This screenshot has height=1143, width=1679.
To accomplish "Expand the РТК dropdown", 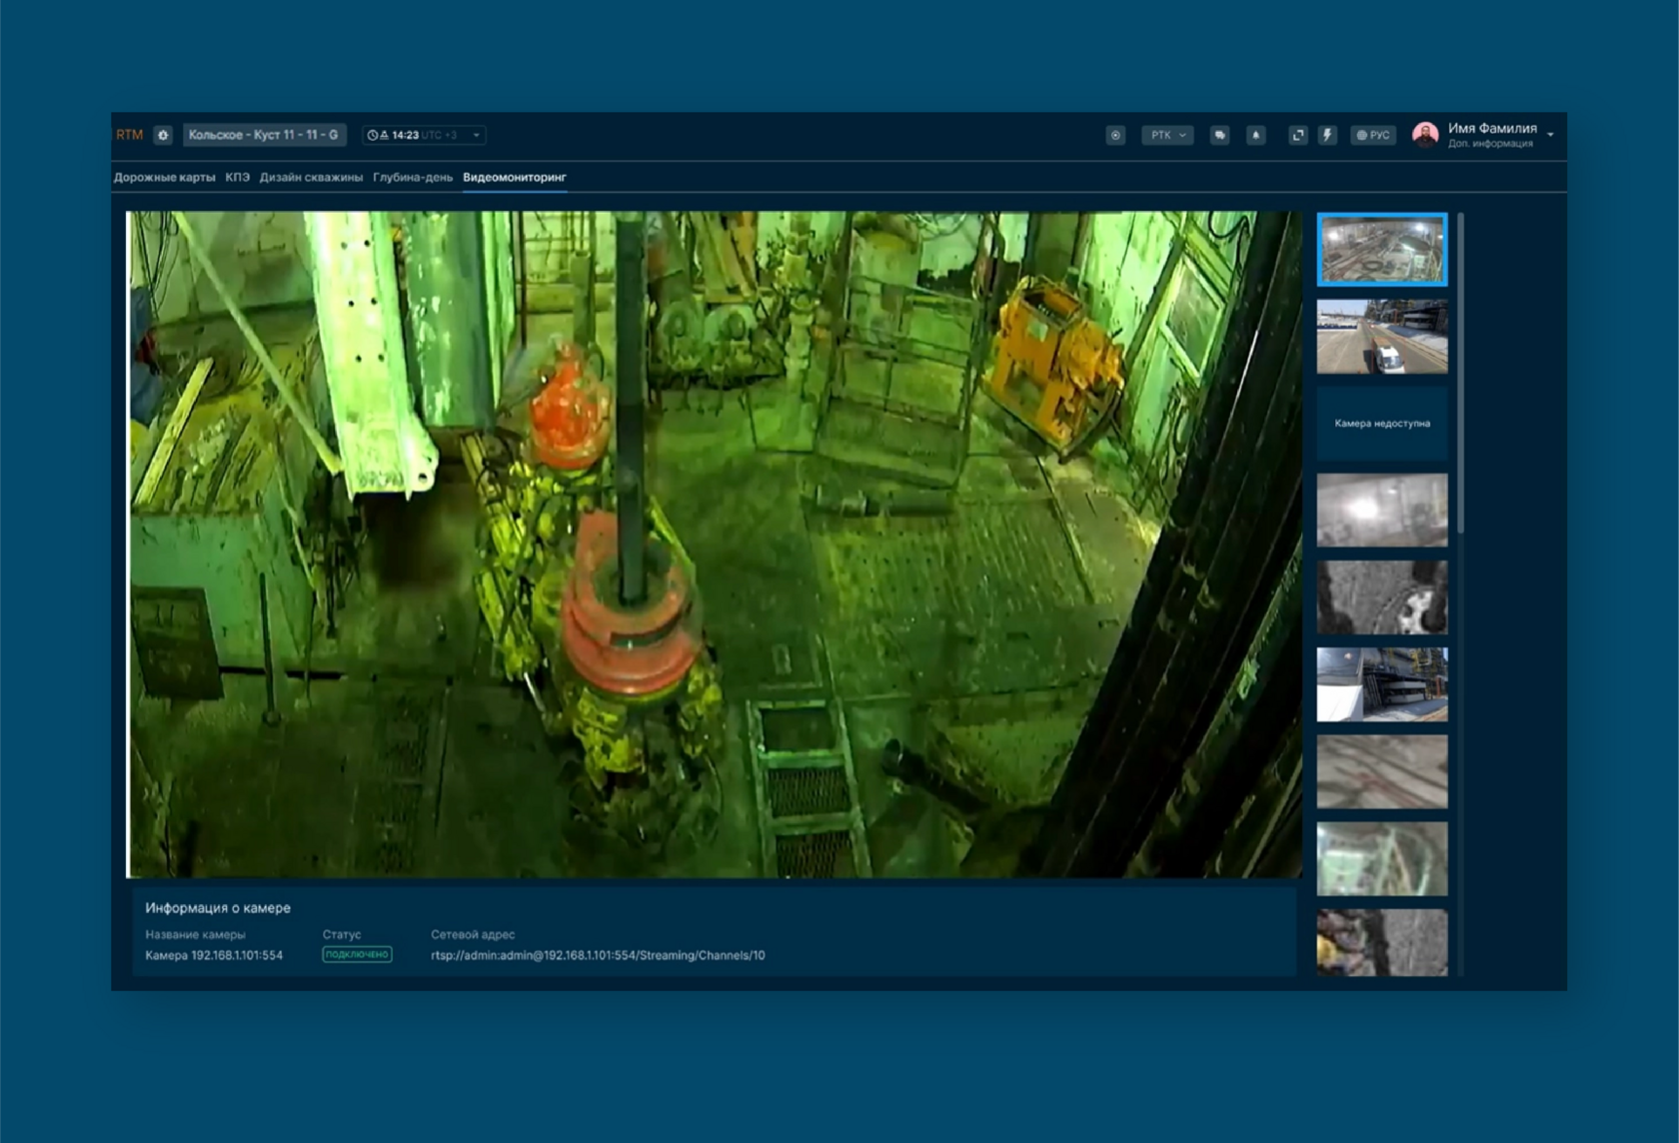I will (x=1167, y=135).
